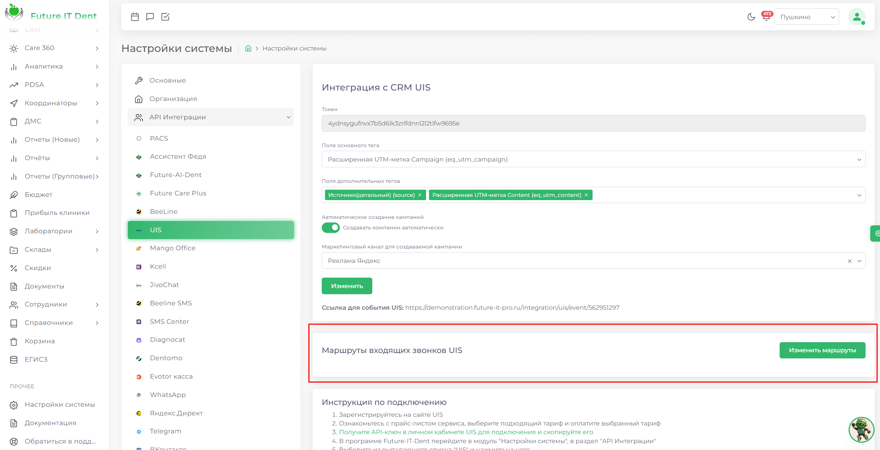
Task: Open notifications bell with 472 badge
Action: click(x=766, y=17)
